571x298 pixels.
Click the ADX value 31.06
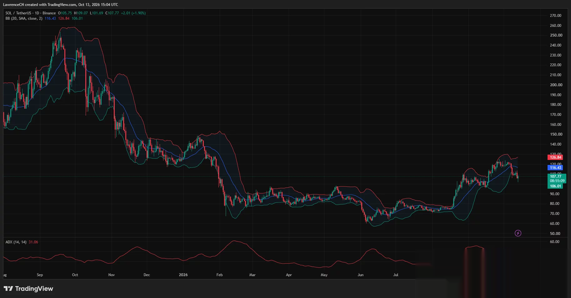(33, 242)
